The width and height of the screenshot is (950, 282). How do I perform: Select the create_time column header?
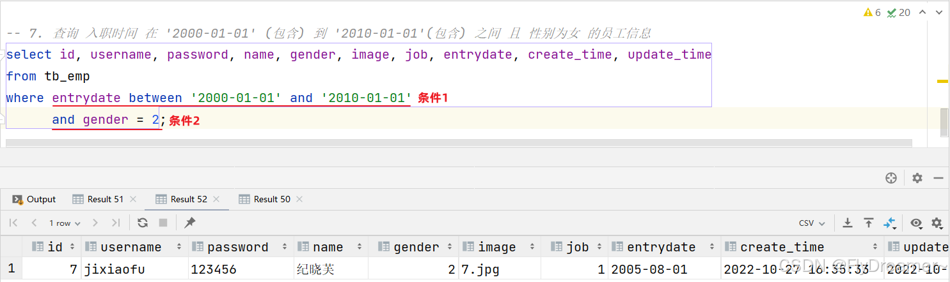(802, 247)
